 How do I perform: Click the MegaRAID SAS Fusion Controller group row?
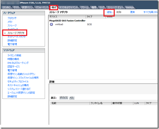67,21
